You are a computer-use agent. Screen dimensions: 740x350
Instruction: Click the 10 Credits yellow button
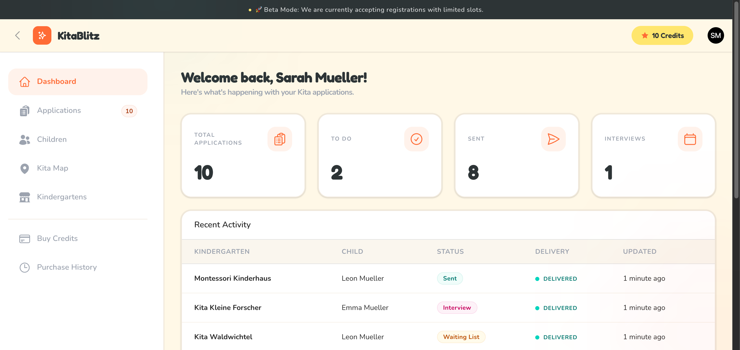pos(662,36)
